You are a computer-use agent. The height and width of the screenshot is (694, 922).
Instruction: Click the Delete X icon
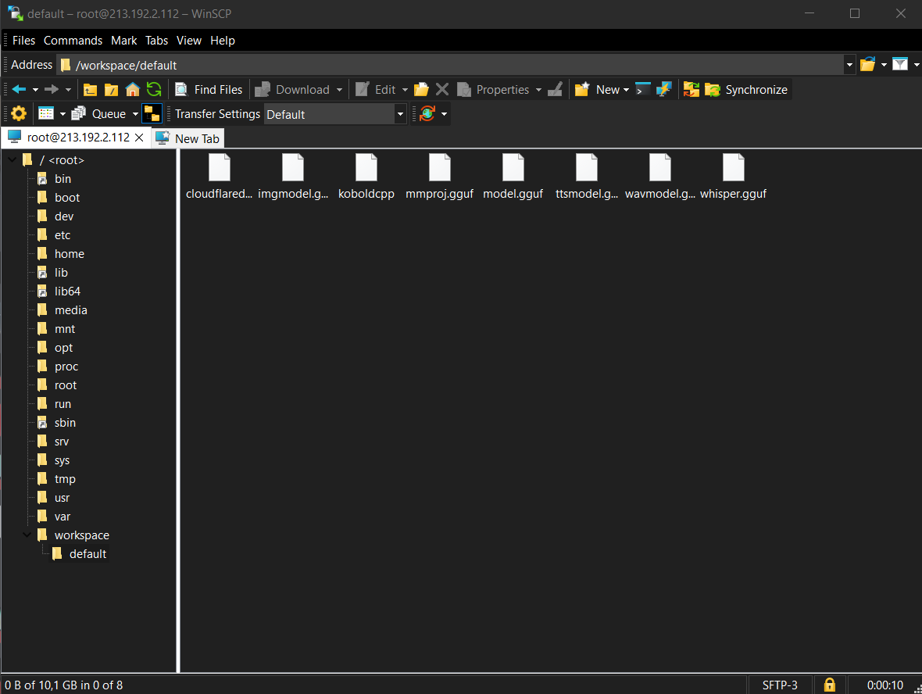tap(442, 89)
